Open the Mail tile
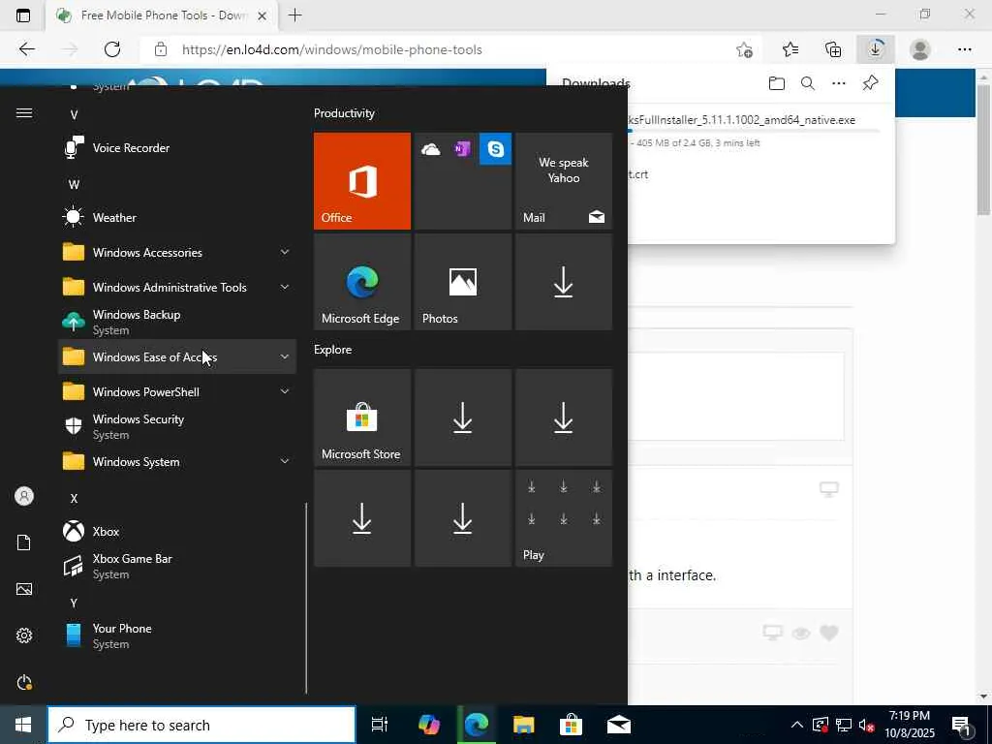Image resolution: width=992 pixels, height=744 pixels. click(564, 181)
